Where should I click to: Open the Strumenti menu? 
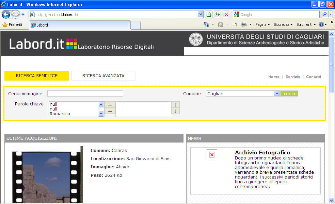[306, 24]
